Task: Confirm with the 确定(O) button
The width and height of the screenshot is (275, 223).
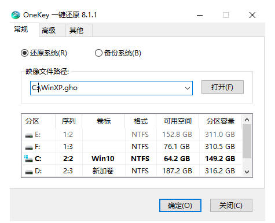Action: tap(180, 206)
